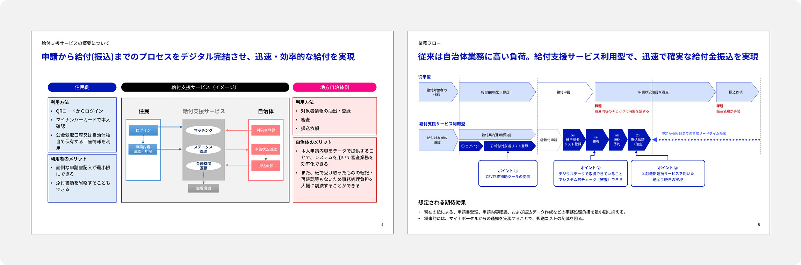Viewport: 801px width, 265px height.
Task: Click the ポイント① CSV作成補助ツール callout box
Action: (x=508, y=173)
